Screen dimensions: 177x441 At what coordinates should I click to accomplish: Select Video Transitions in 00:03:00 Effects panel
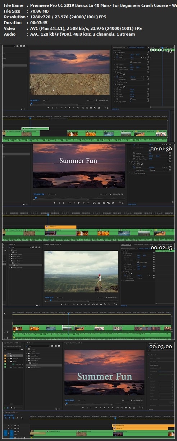(36, 368)
